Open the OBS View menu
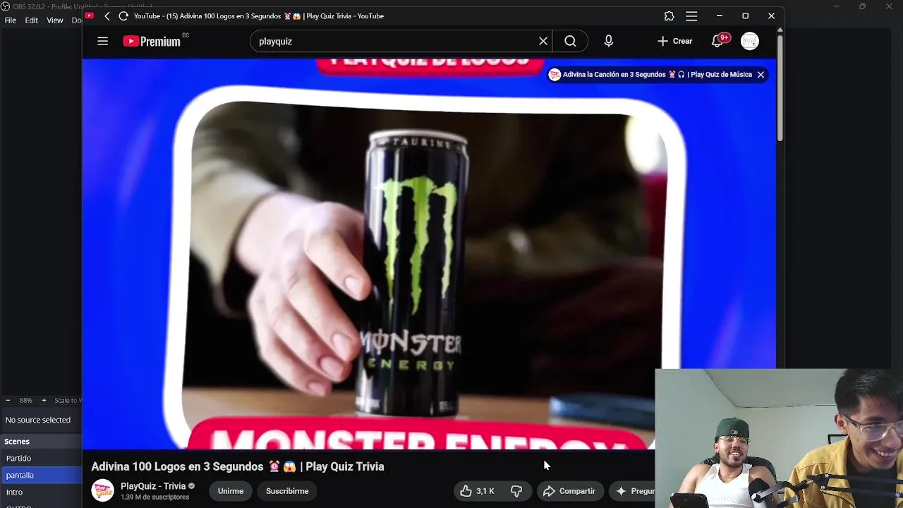Screen dimensions: 903x508 [55, 20]
